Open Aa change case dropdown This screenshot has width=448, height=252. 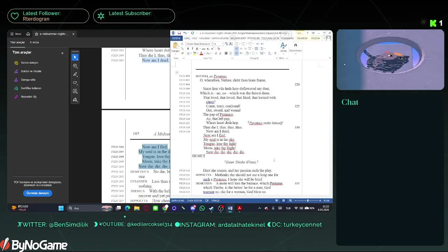point(208,53)
